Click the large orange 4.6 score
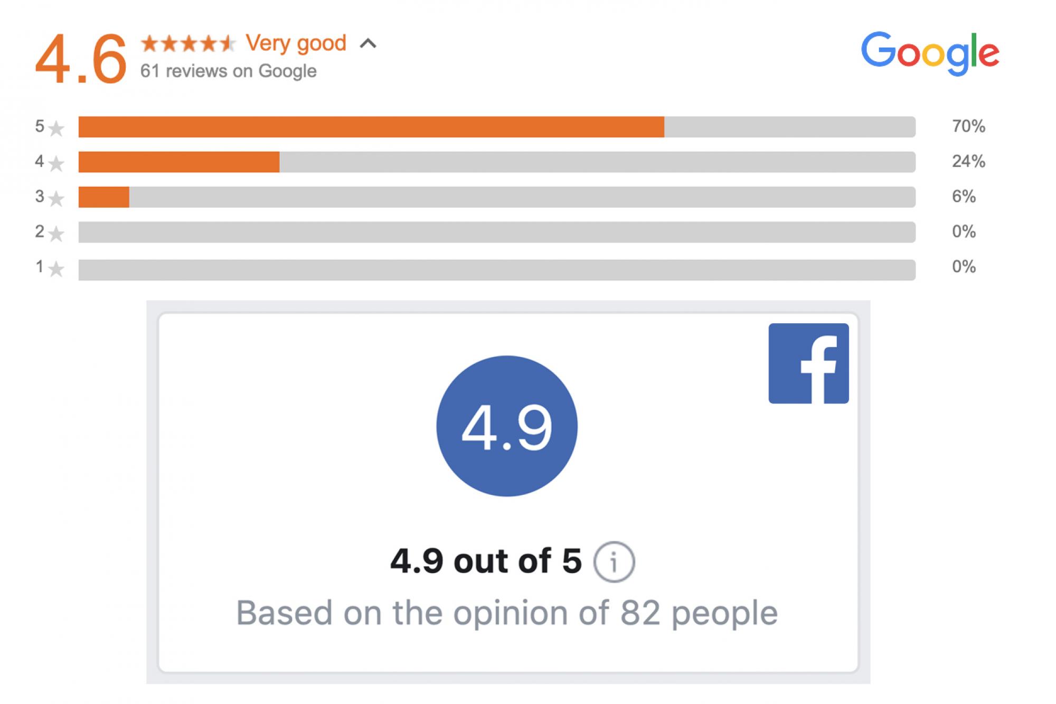 point(81,59)
